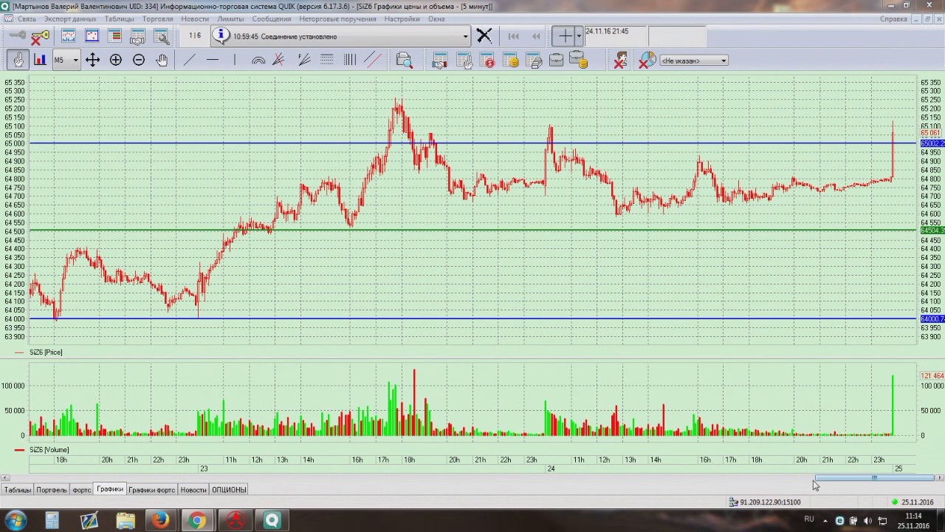Select the diagonal trend line tool
945x532 pixels.
point(190,60)
